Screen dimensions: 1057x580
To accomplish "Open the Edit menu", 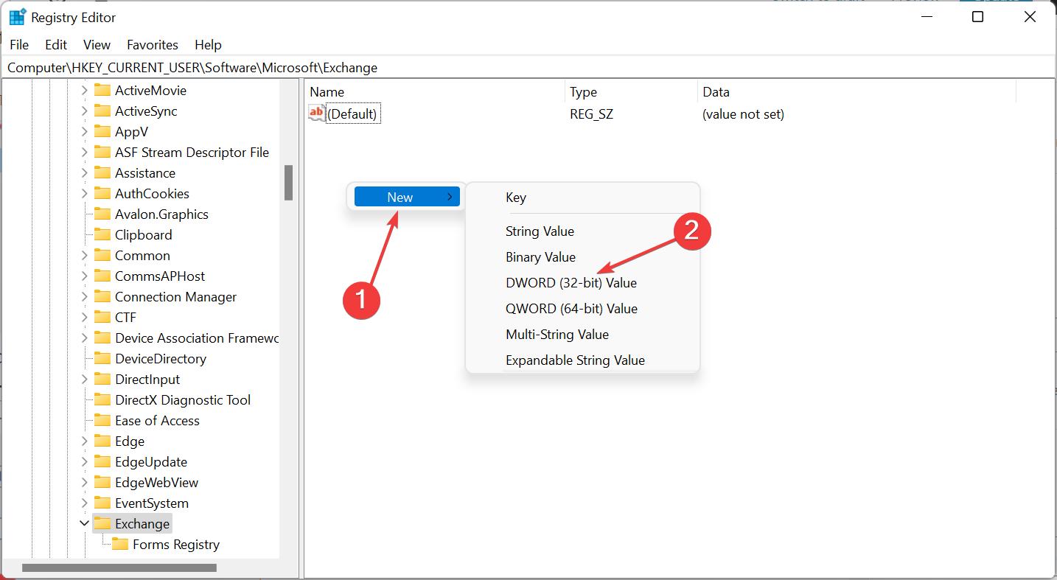I will tap(56, 45).
